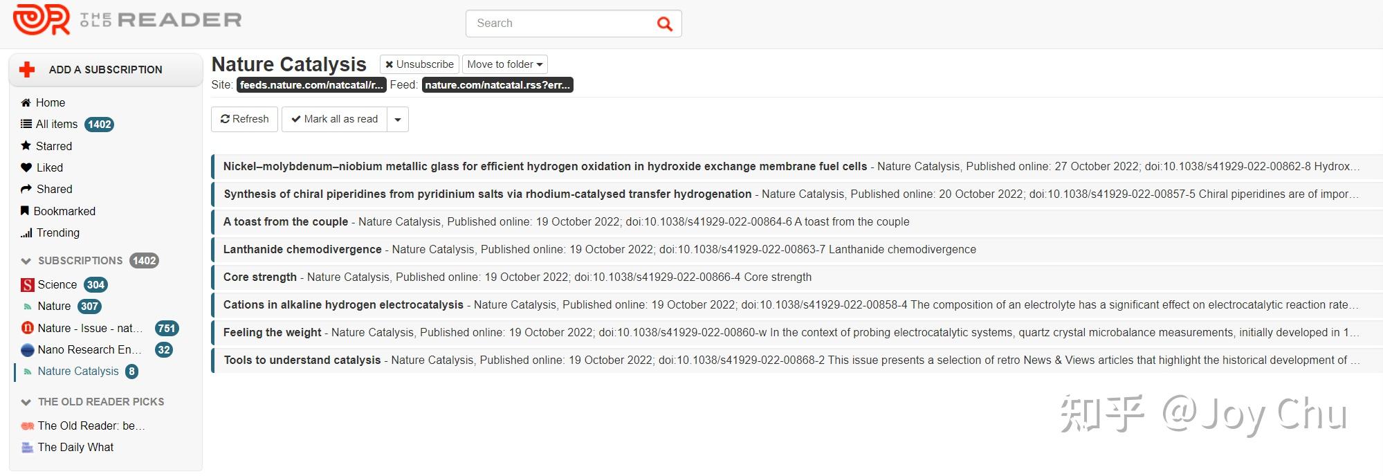The image size is (1383, 476).
Task: Open article Cations in alkaline hydrogen electrocatalysis
Action: 796,305
